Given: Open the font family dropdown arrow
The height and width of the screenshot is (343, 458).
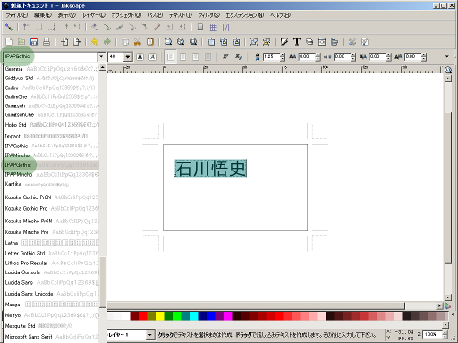Looking at the screenshot, I should pyautogui.click(x=101, y=56).
